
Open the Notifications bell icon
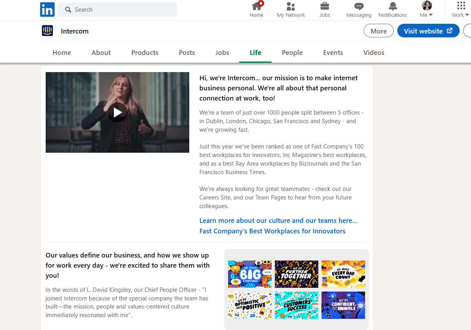(x=393, y=6)
